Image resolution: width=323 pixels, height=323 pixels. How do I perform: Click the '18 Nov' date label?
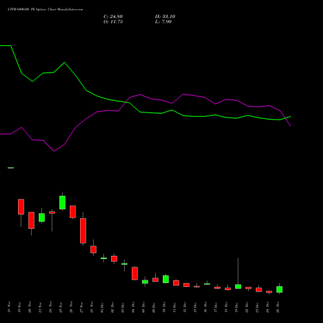point(9,307)
